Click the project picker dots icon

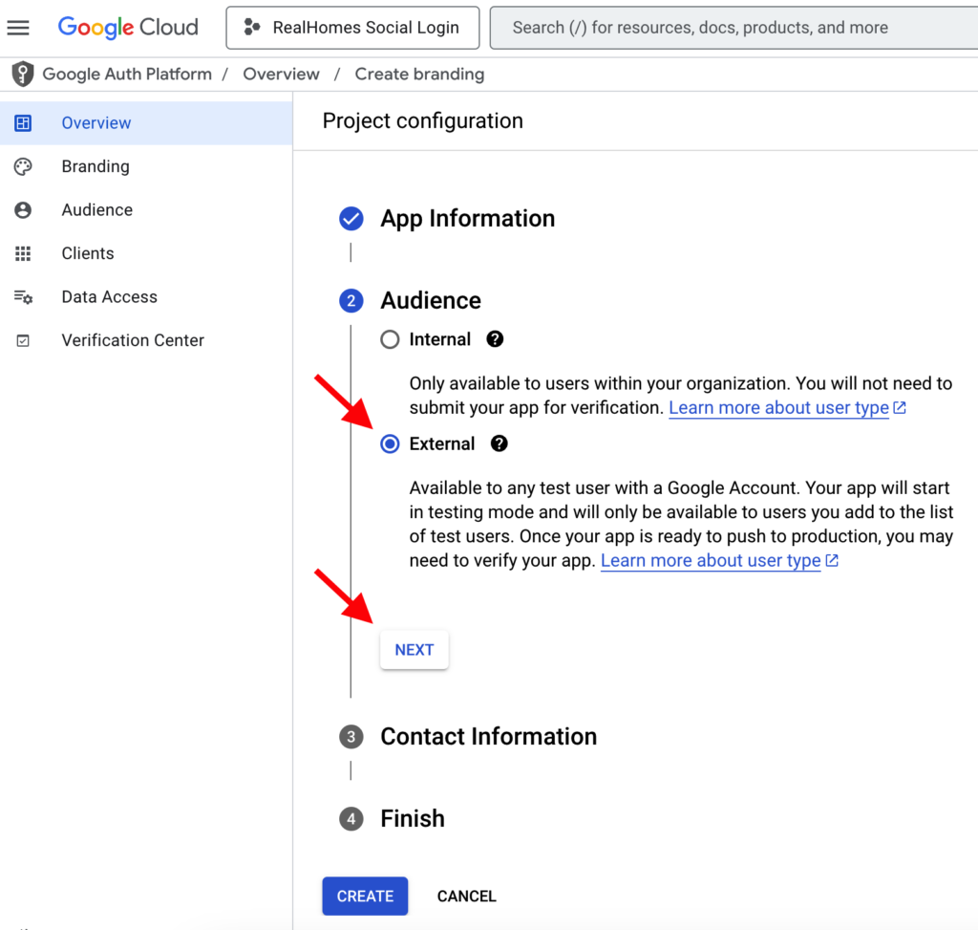252,27
